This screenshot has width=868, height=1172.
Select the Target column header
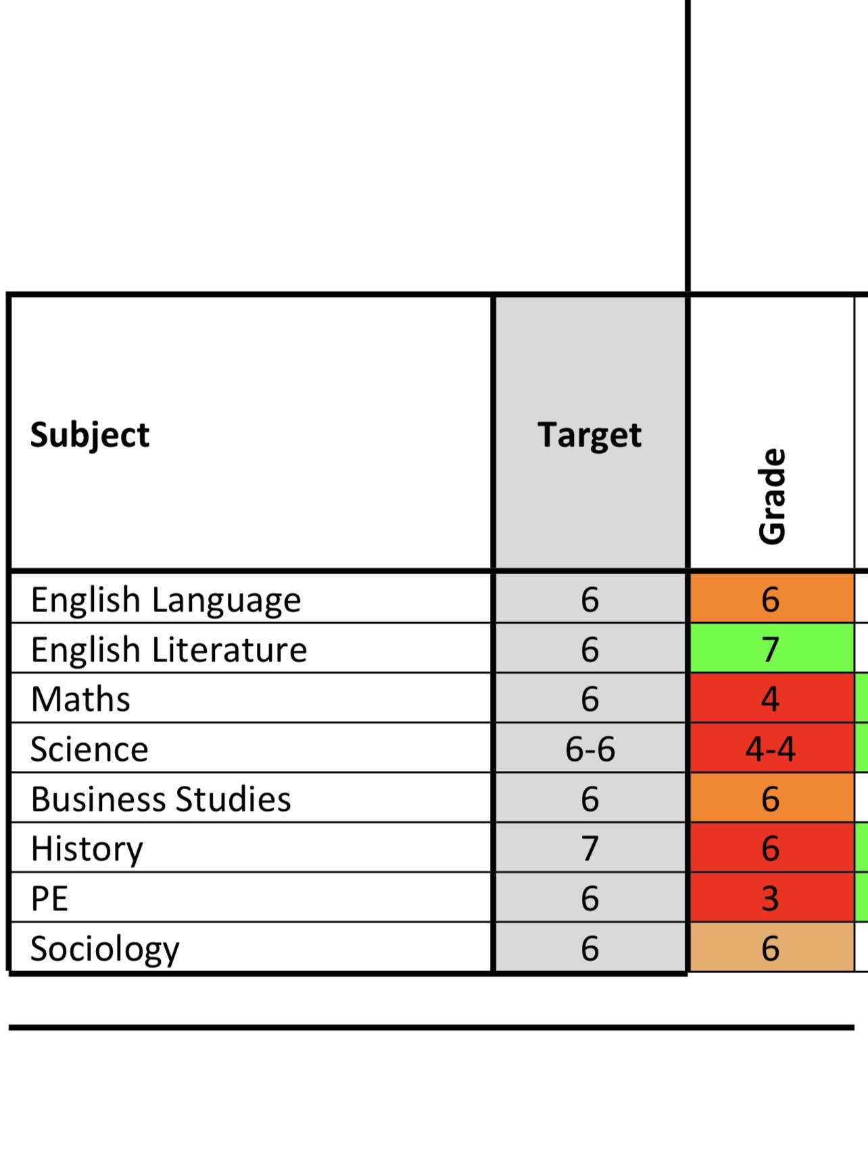tap(590, 433)
